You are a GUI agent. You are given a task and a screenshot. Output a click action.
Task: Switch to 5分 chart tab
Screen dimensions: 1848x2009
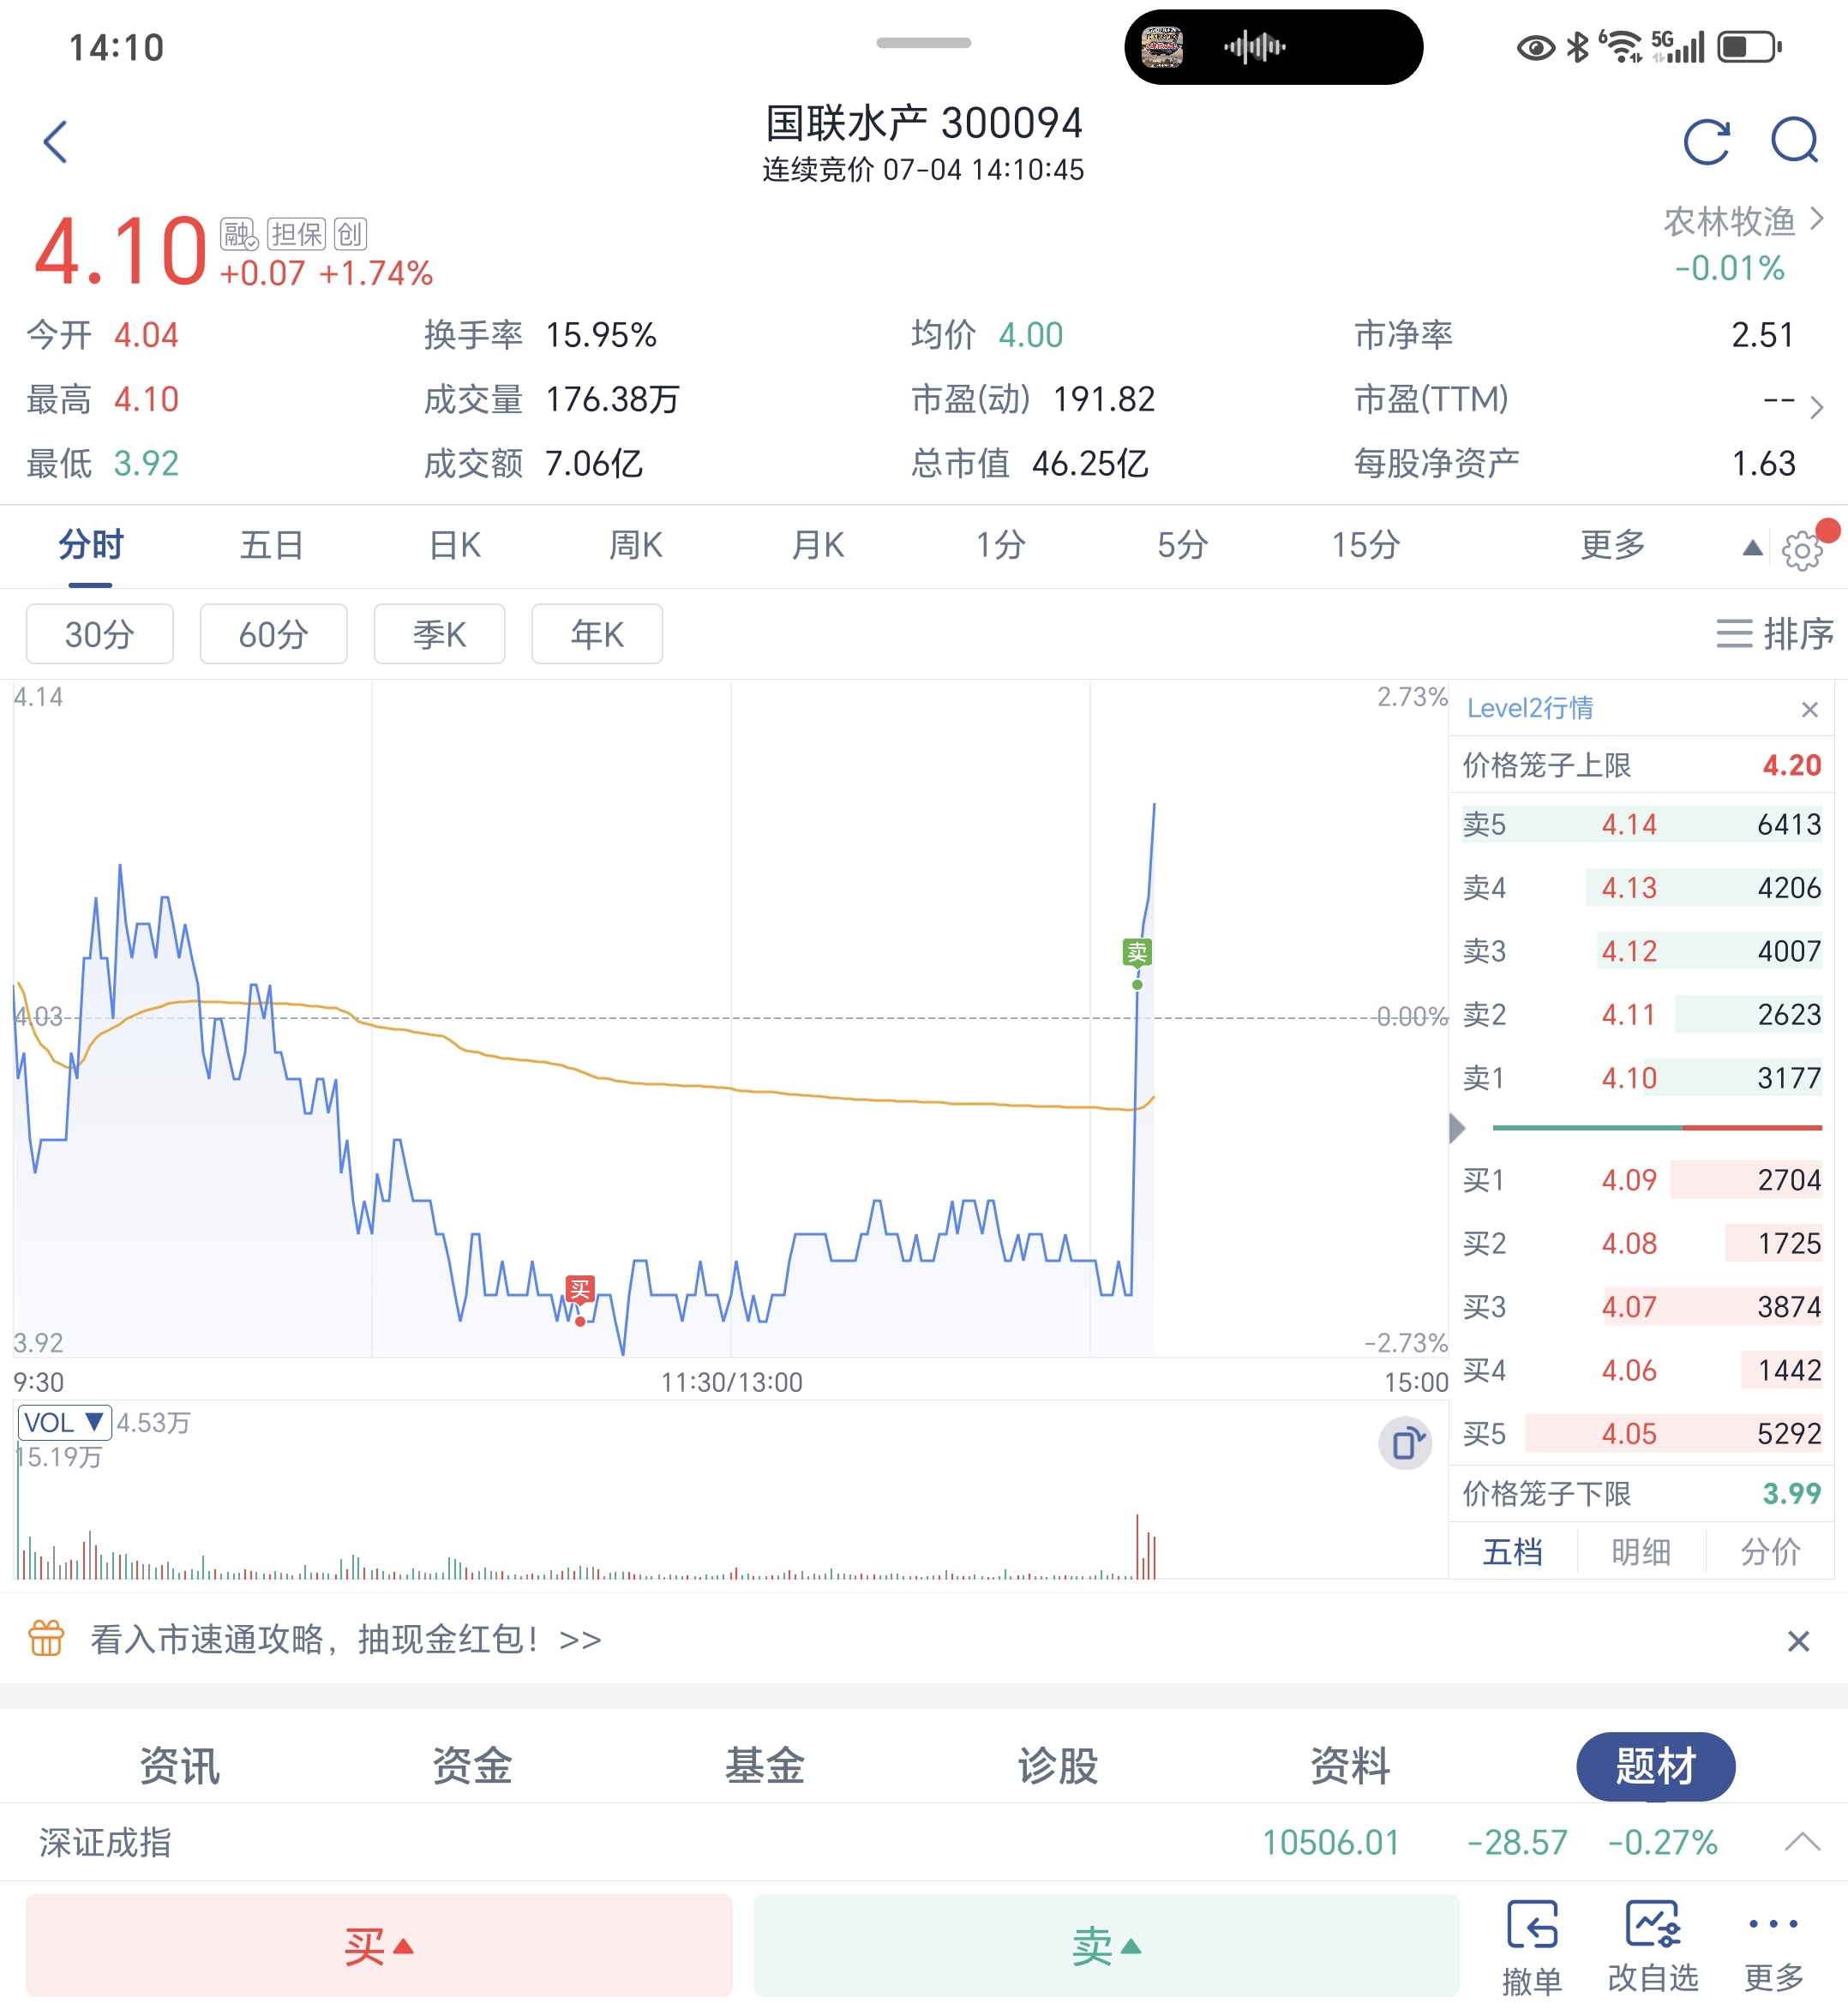pyautogui.click(x=1183, y=545)
